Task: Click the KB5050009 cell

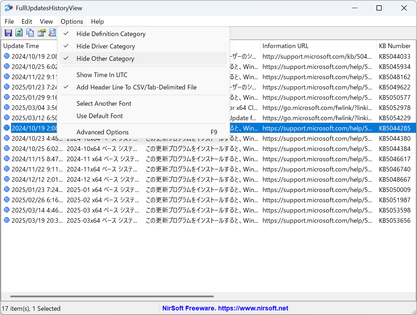Action: click(x=395, y=190)
